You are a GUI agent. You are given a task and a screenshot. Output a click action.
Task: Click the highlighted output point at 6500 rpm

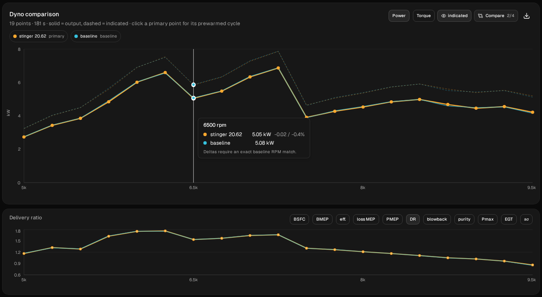pos(194,98)
